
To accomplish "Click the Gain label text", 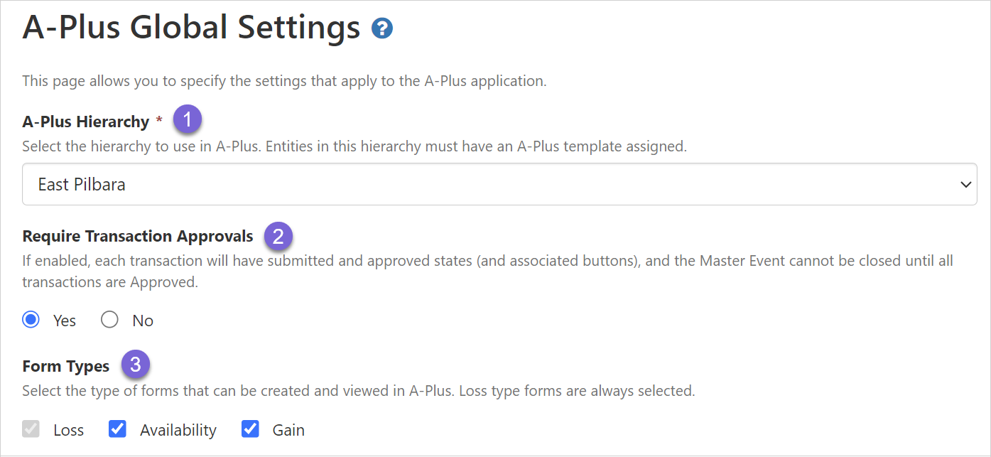I will click(288, 430).
